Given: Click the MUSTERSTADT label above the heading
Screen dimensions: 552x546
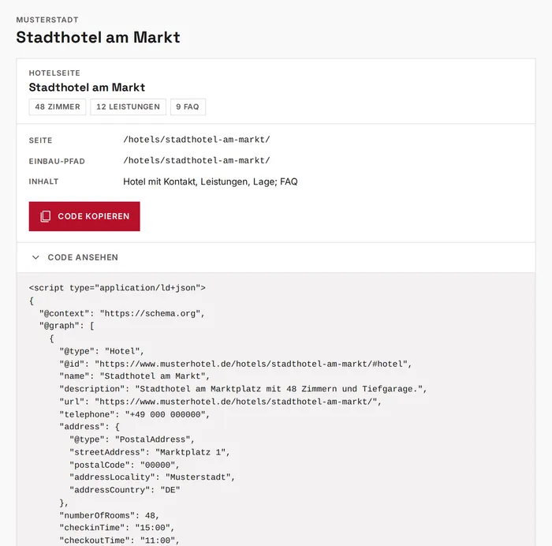Looking at the screenshot, I should tap(47, 20).
